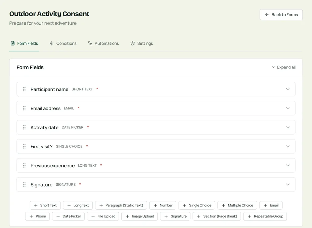Click the Automations tab workflow icon
Screen dimensions: 312x228
click(90, 43)
